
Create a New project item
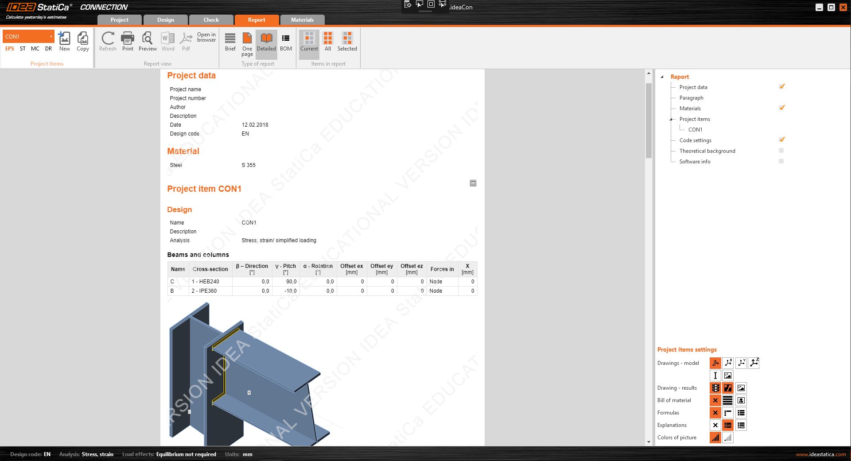tap(65, 41)
